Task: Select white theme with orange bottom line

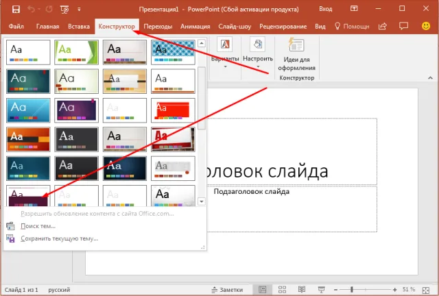Action: (x=173, y=81)
